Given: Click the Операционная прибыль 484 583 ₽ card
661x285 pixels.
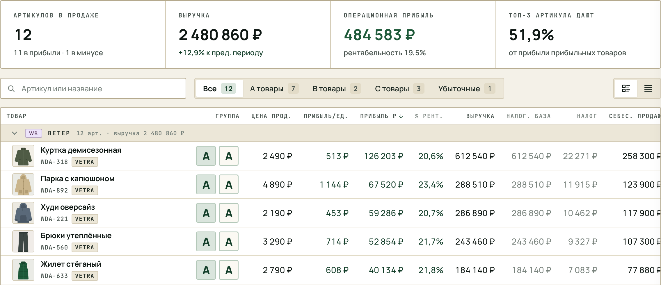Looking at the screenshot, I should coord(413,34).
